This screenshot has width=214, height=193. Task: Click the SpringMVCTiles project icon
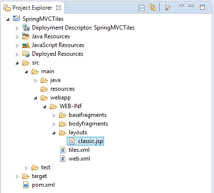coord(16,18)
